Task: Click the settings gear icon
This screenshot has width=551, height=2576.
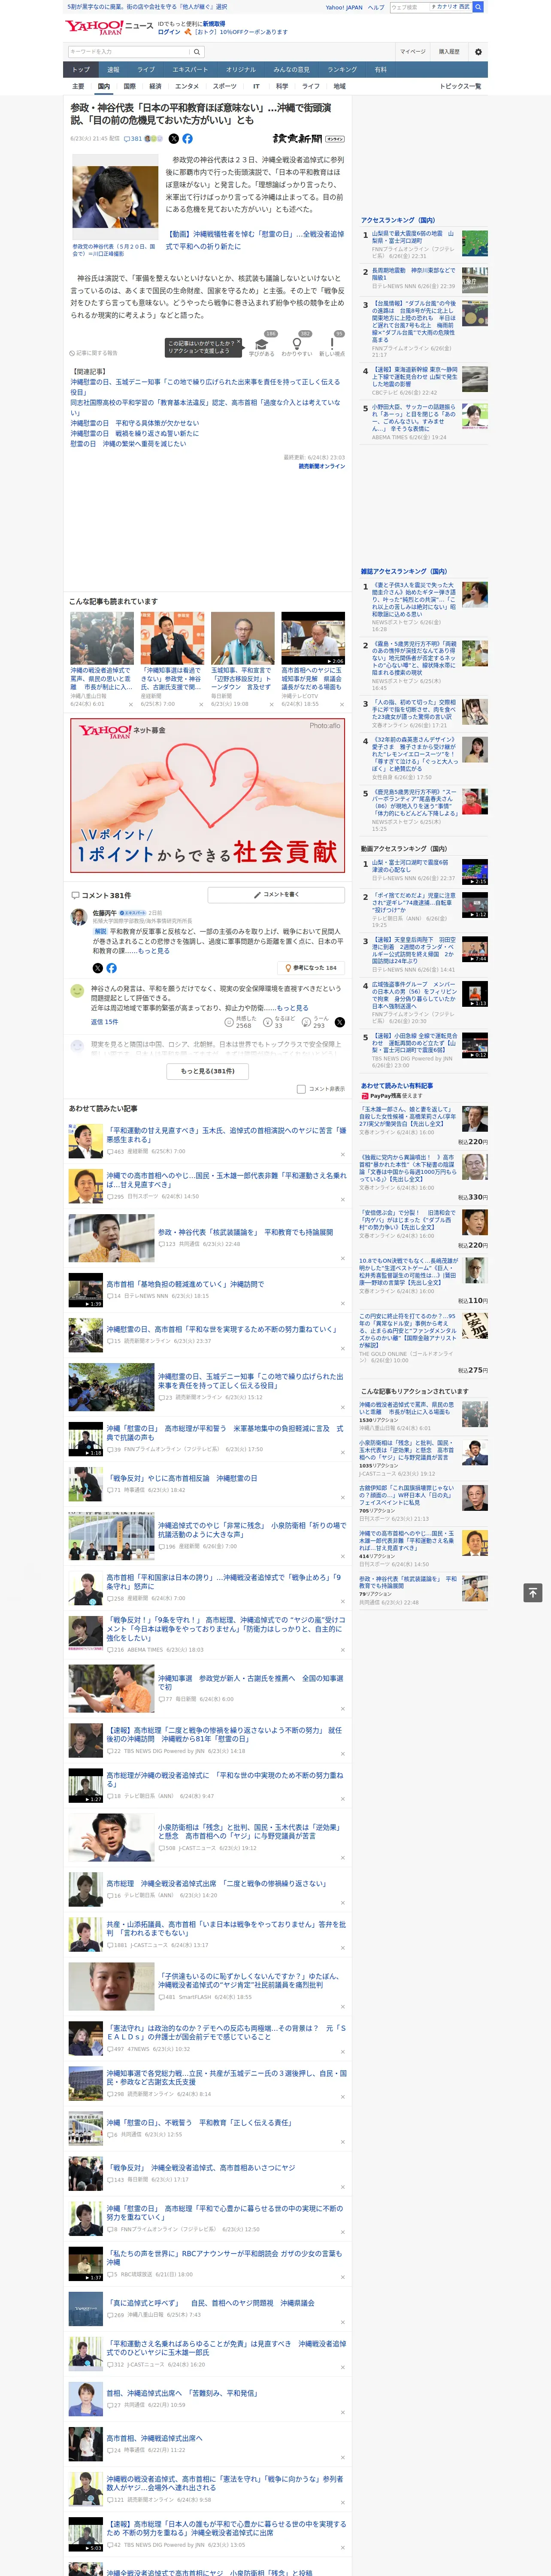Action: 478,51
